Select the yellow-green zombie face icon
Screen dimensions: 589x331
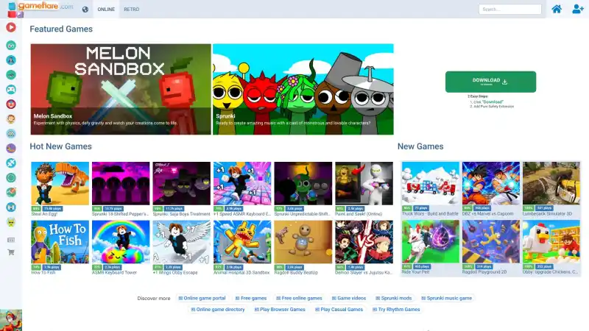11,222
